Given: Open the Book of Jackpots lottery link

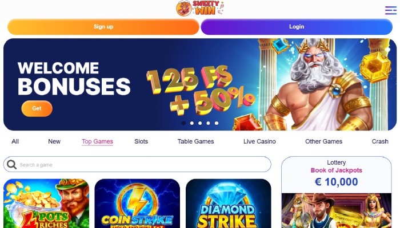Looking at the screenshot, I should [x=336, y=170].
